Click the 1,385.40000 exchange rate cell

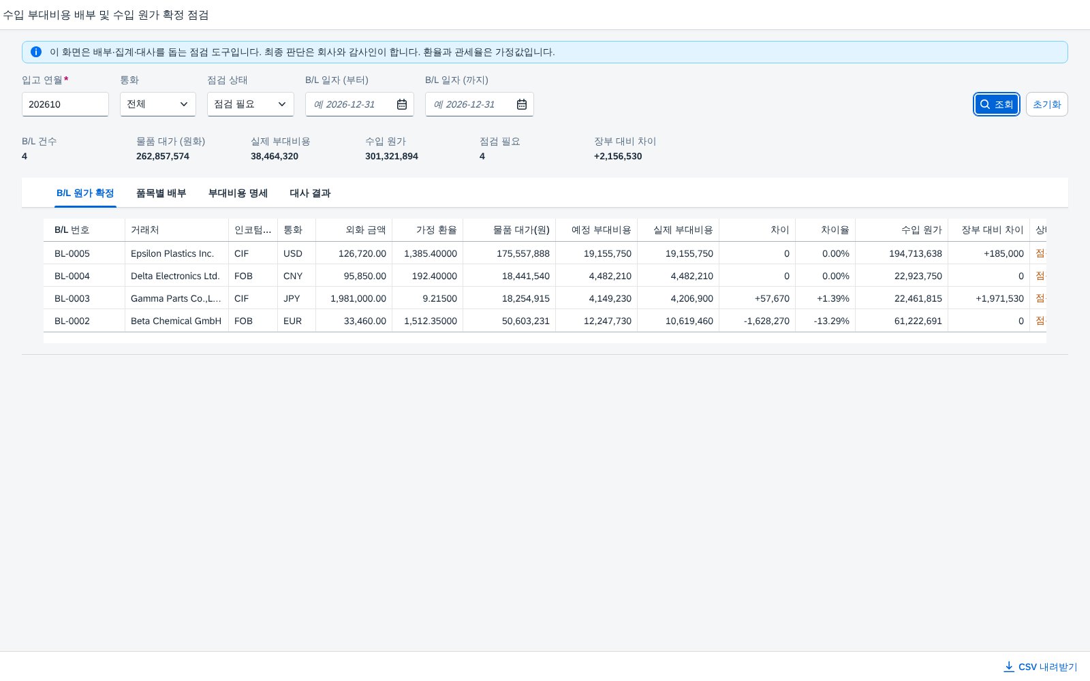point(428,253)
